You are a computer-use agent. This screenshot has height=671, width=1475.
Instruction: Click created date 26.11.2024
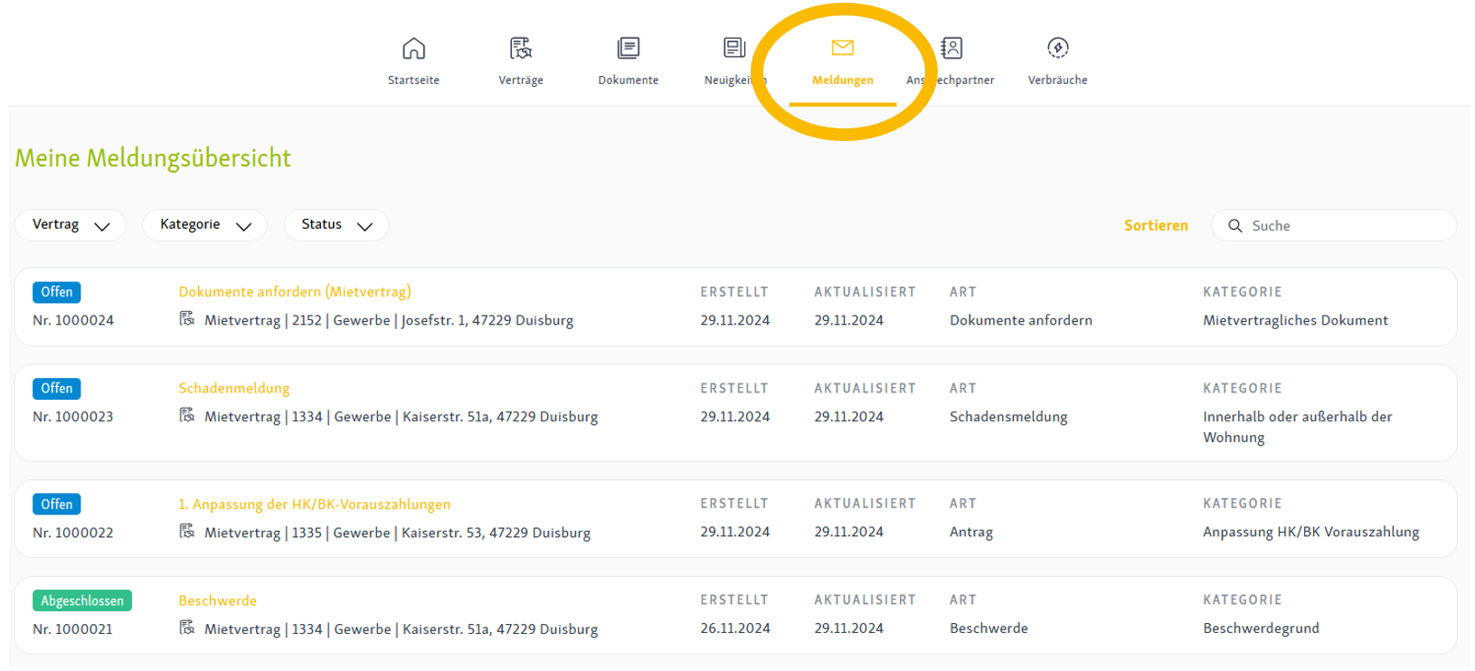735,628
